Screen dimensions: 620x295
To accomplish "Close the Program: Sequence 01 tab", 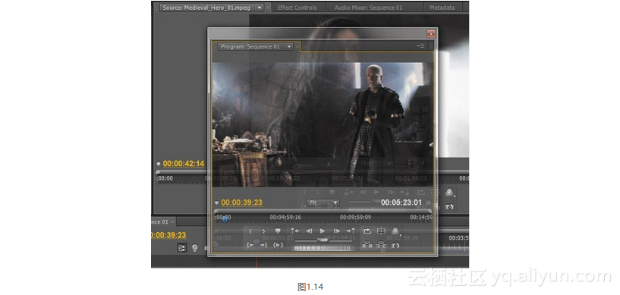I will click(x=297, y=46).
